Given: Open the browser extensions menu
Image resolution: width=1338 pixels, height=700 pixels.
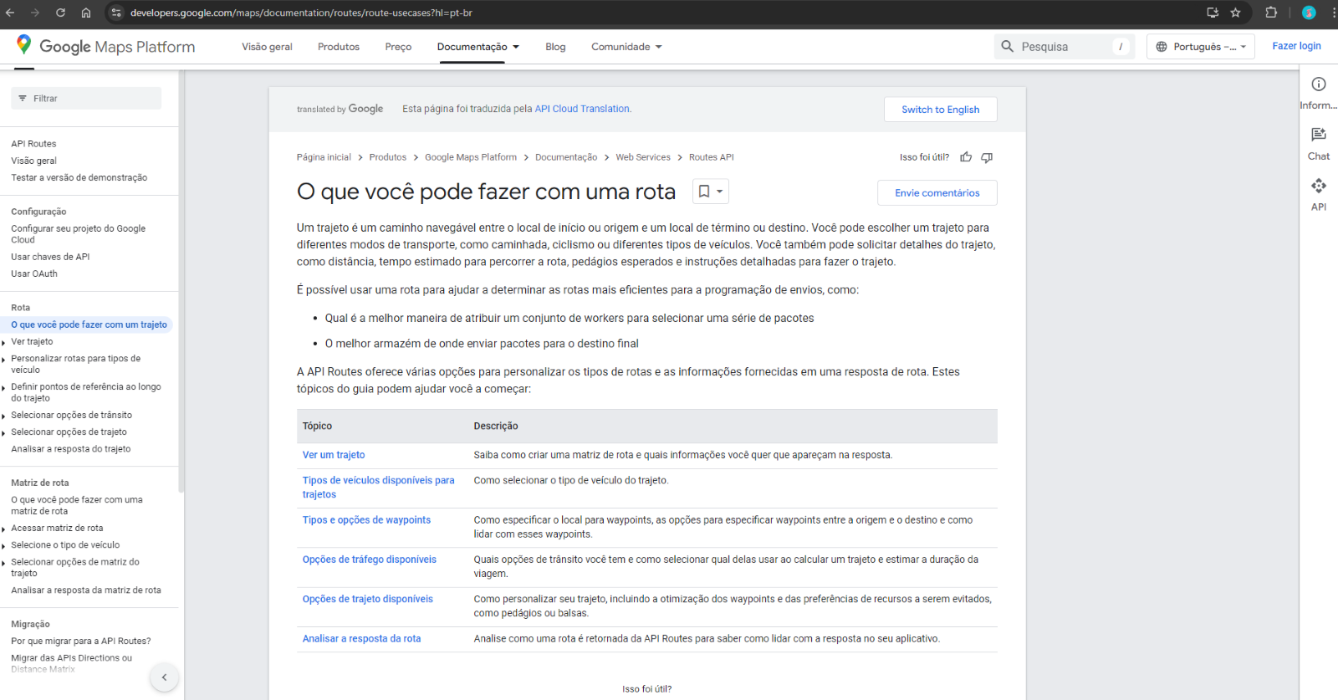Looking at the screenshot, I should point(1271,13).
